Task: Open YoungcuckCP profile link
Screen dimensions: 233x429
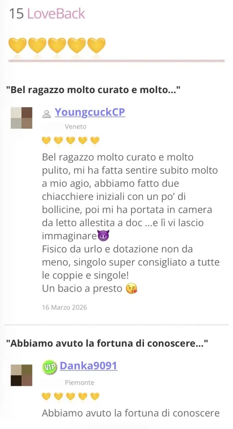Action: 90,112
